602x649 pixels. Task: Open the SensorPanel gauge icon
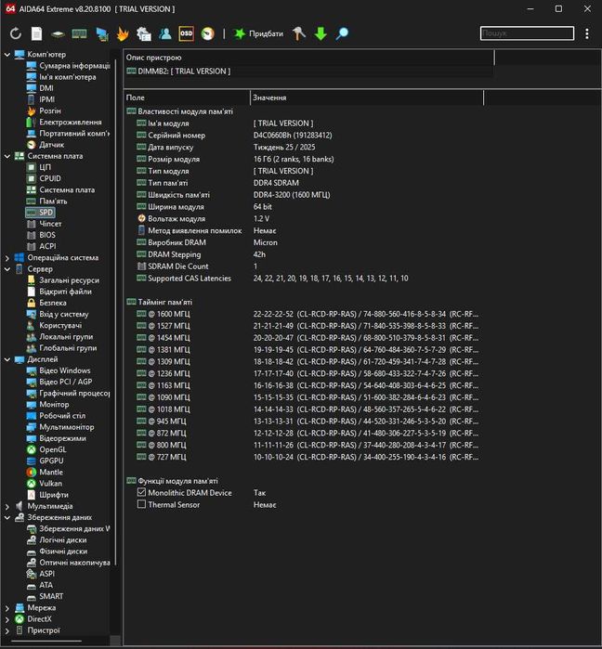click(x=208, y=33)
